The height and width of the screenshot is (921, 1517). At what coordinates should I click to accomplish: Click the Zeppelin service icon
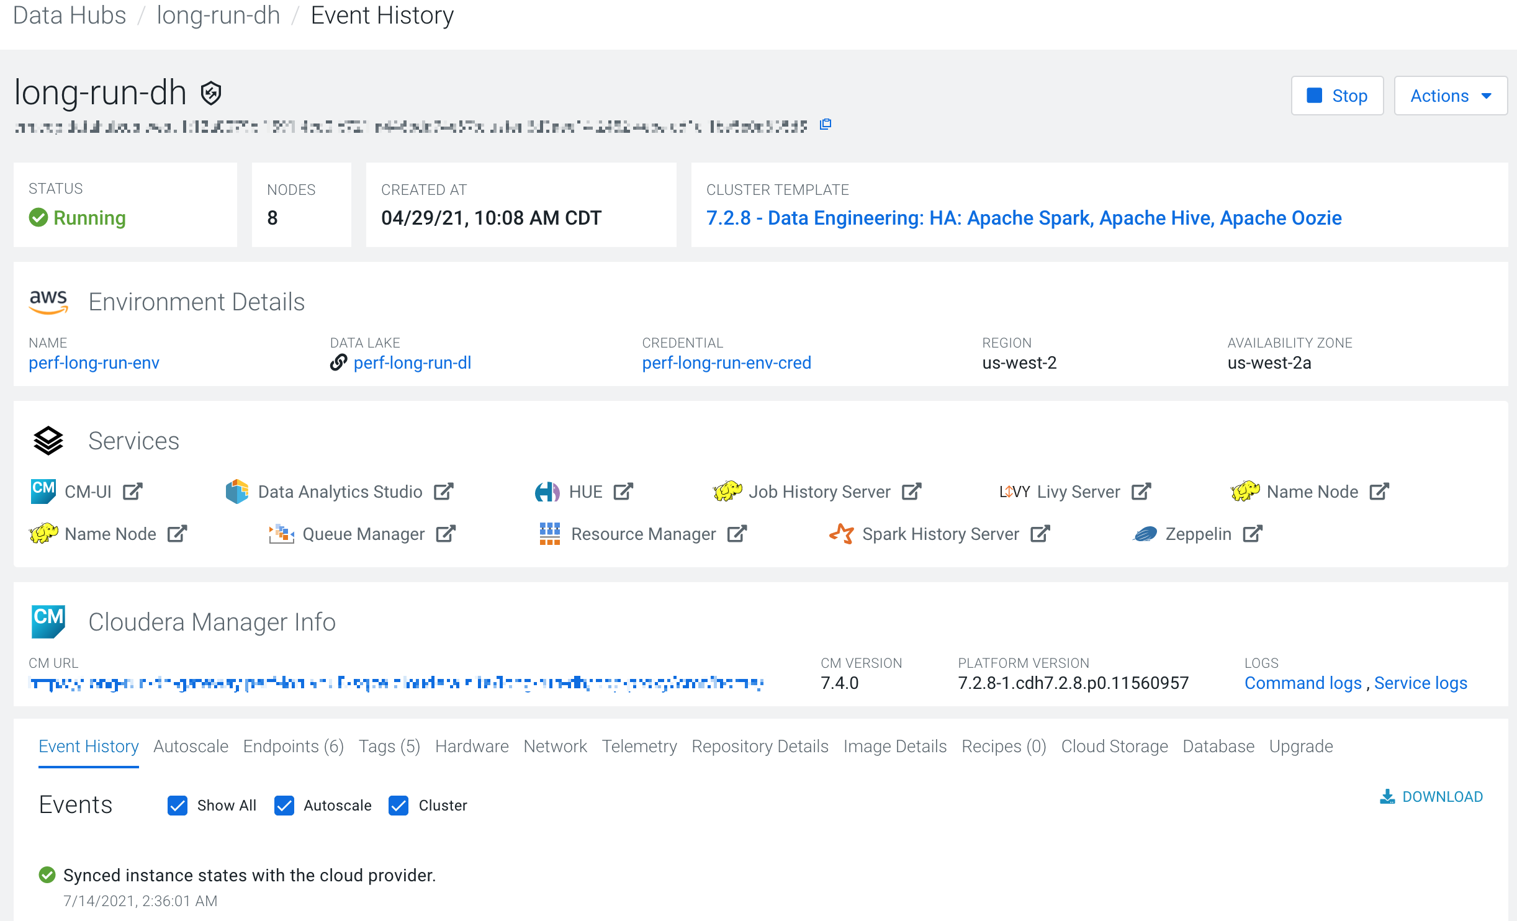[x=1145, y=534]
